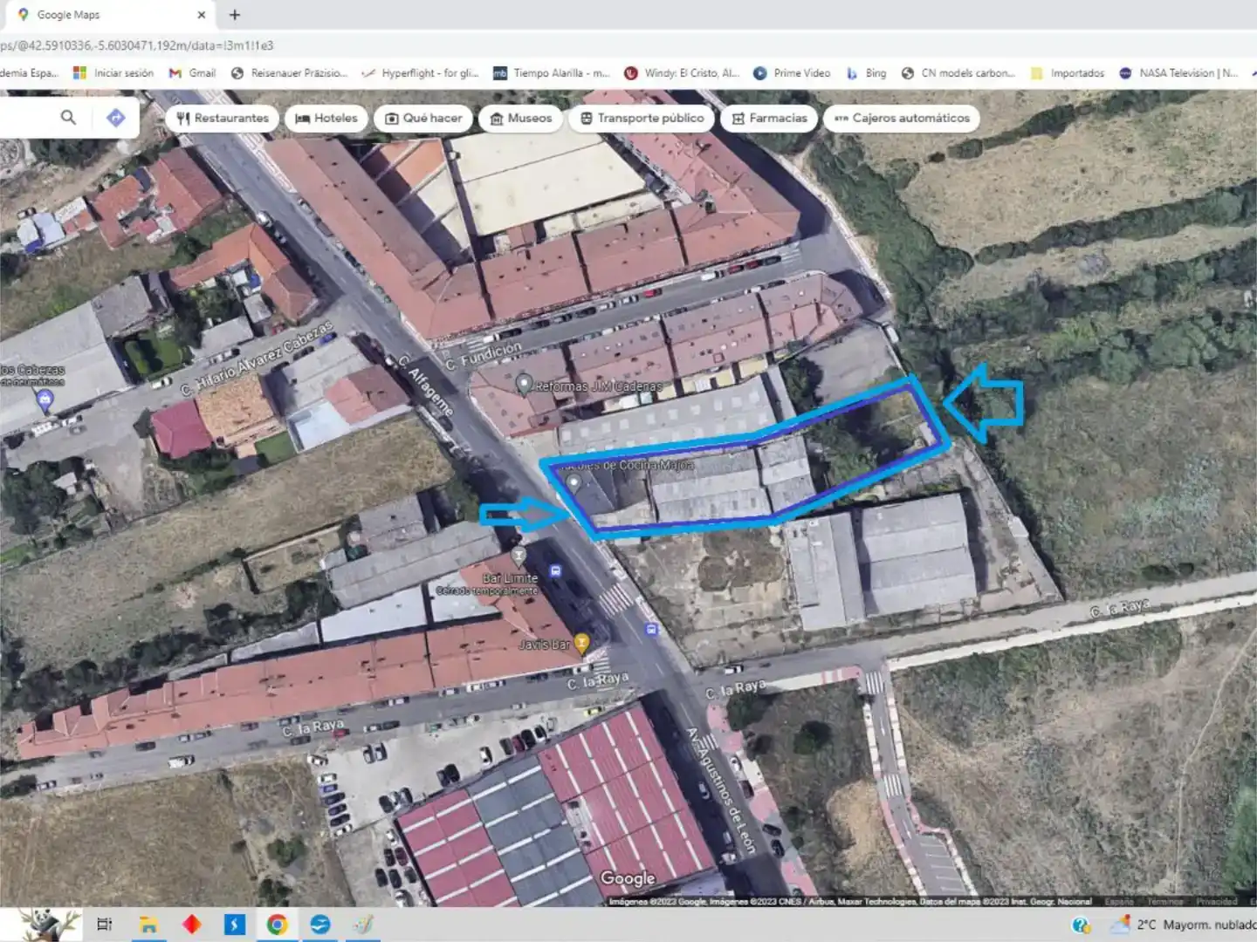Open the Bing bookmark
Viewport: 1257px width, 942px height.
866,73
